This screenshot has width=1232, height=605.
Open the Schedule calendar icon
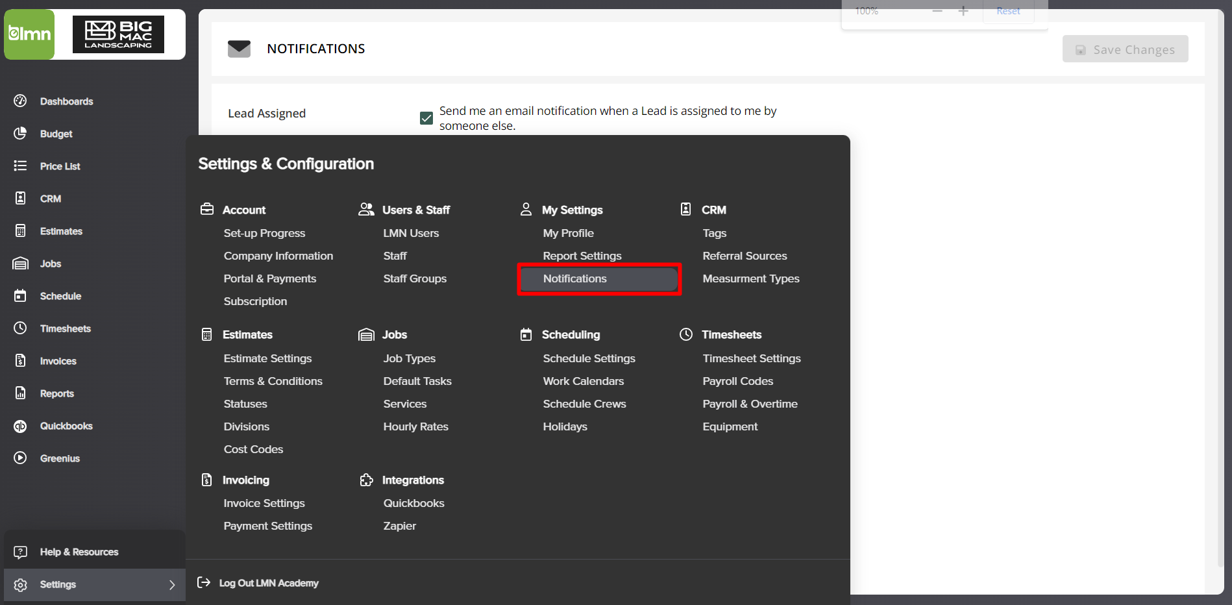pyautogui.click(x=21, y=295)
